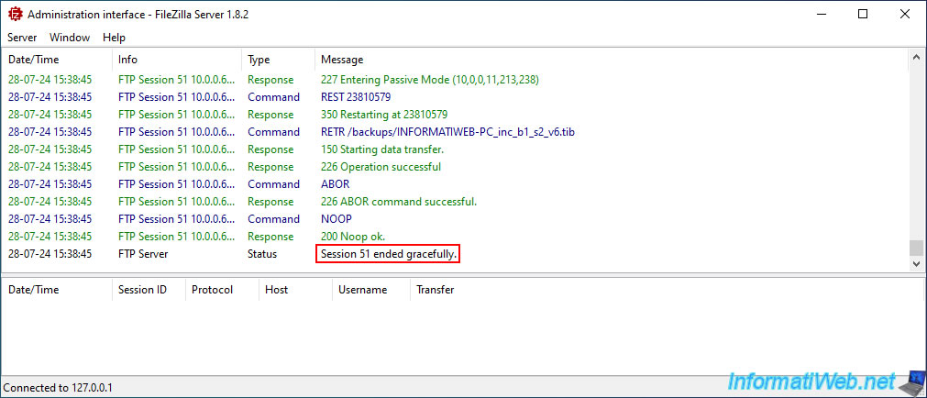927x398 pixels.
Task: Select the 'ABOR' command message
Action: point(336,184)
